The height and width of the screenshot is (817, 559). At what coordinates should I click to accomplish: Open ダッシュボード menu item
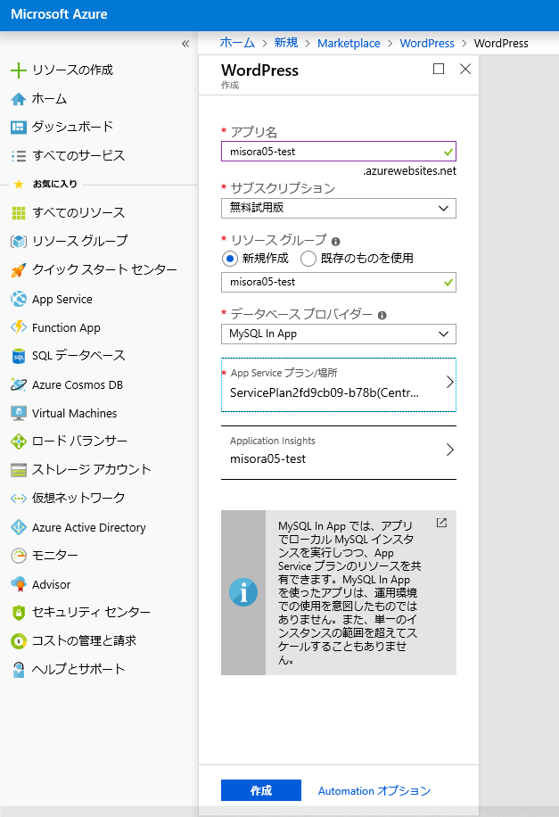[x=72, y=128]
